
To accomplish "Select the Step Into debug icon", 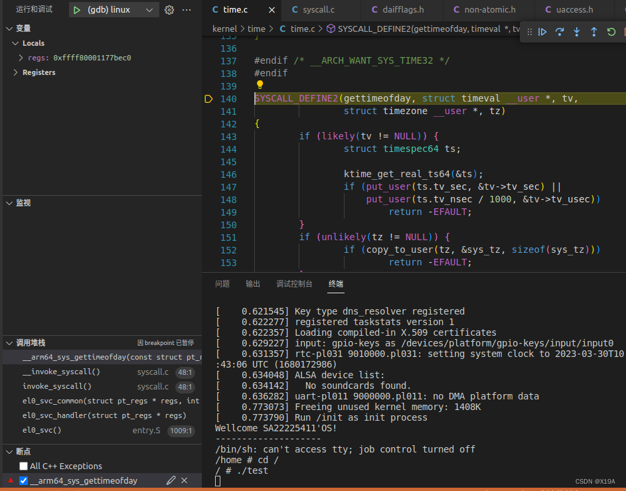I will pos(576,31).
